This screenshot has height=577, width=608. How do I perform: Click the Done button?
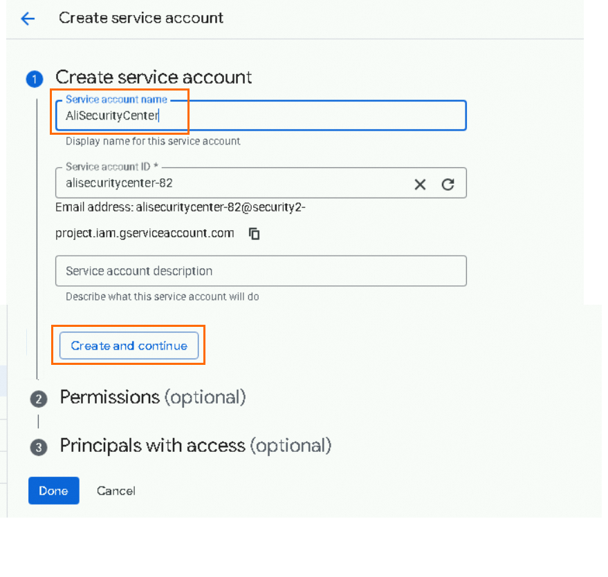click(x=53, y=491)
